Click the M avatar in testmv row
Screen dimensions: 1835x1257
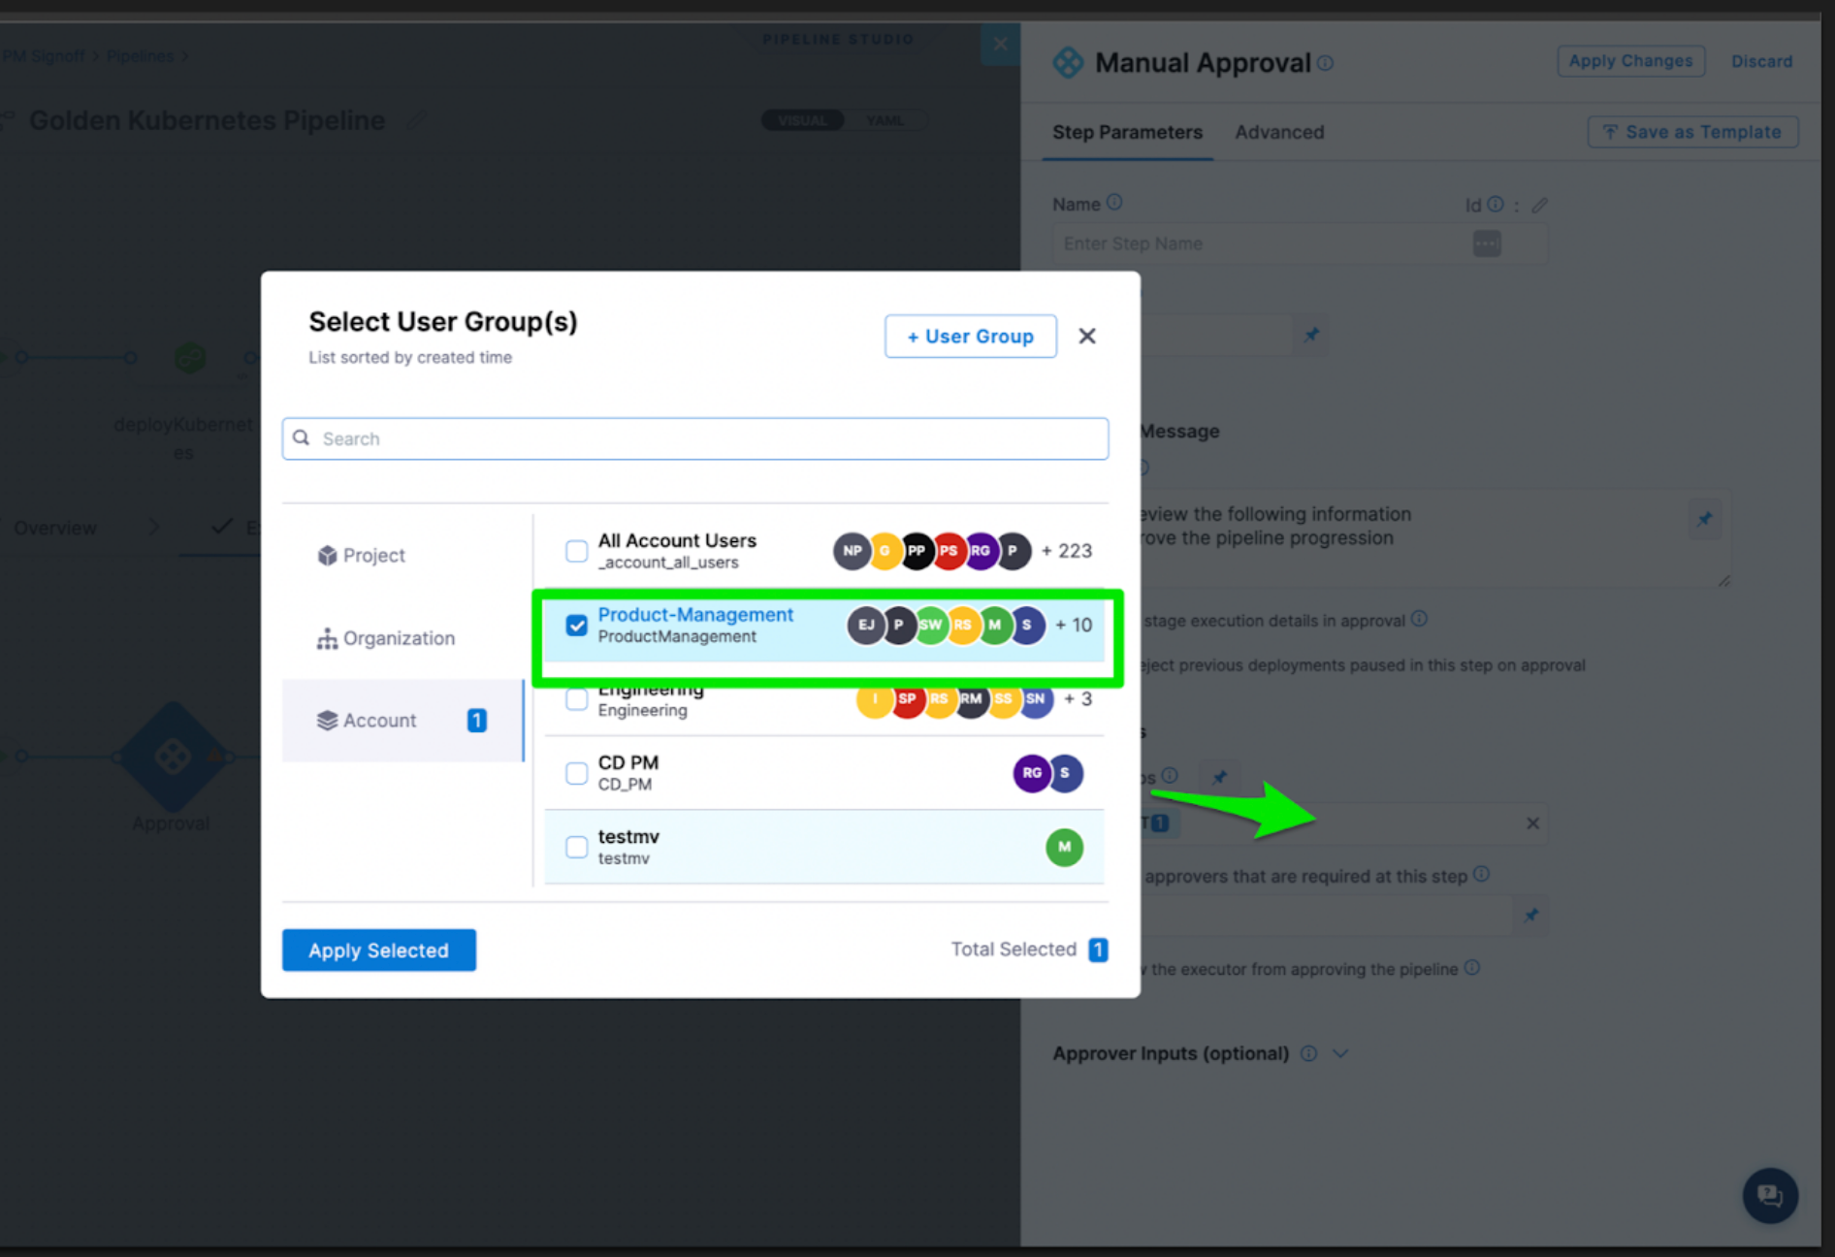(1064, 847)
